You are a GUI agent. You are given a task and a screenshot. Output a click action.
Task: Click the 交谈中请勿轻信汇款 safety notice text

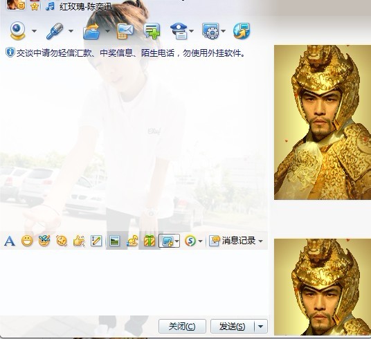coord(131,53)
